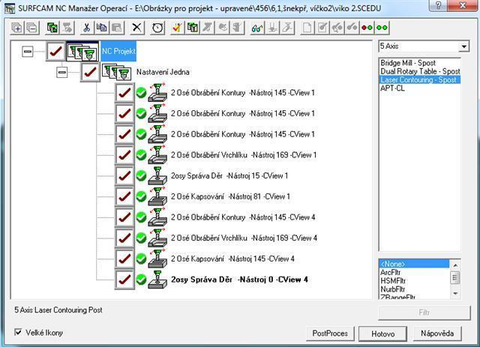Click the title bar question mark help button
This screenshot has width=480, height=347.
coord(439,5)
